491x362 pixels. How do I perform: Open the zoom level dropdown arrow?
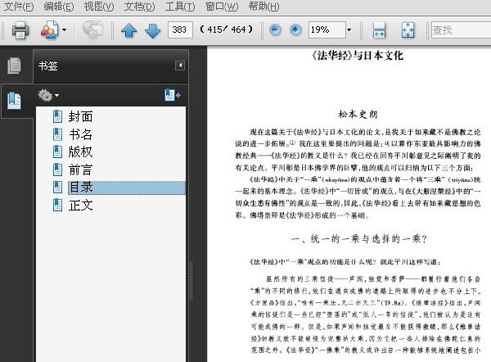[x=349, y=30]
